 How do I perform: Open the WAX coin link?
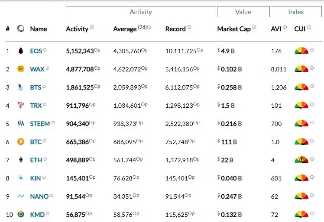pos(37,69)
